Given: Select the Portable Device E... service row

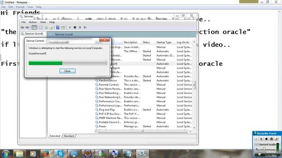Looking at the screenshot, I should click(x=144, y=122).
